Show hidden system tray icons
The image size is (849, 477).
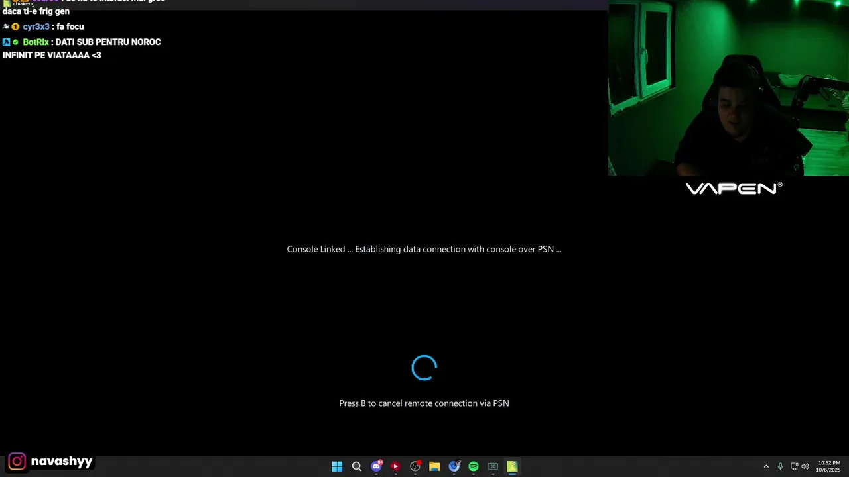[x=766, y=466]
